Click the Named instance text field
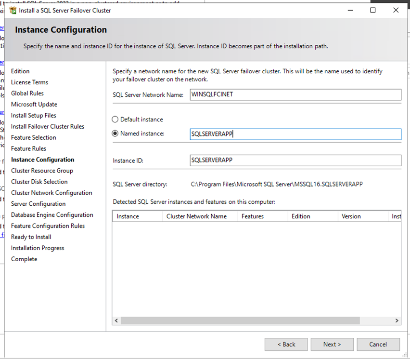The image size is (410, 359). pos(295,134)
